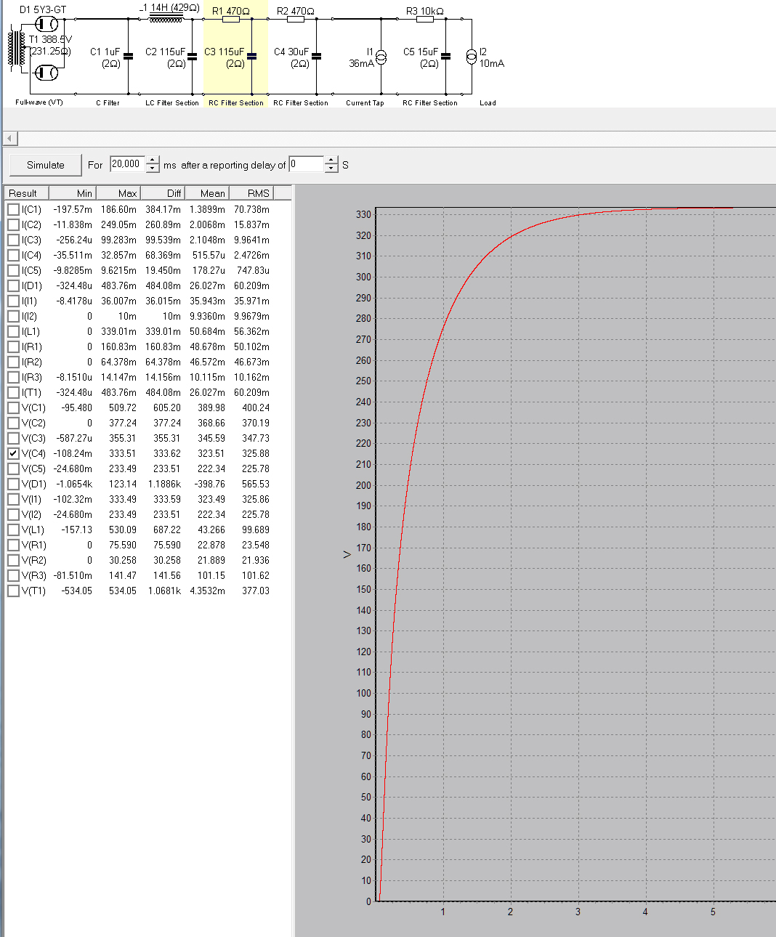Click the V(R1) Max value 75.590

click(x=123, y=545)
